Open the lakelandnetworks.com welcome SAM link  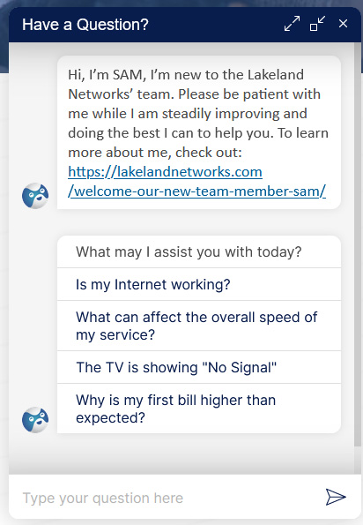pos(196,182)
